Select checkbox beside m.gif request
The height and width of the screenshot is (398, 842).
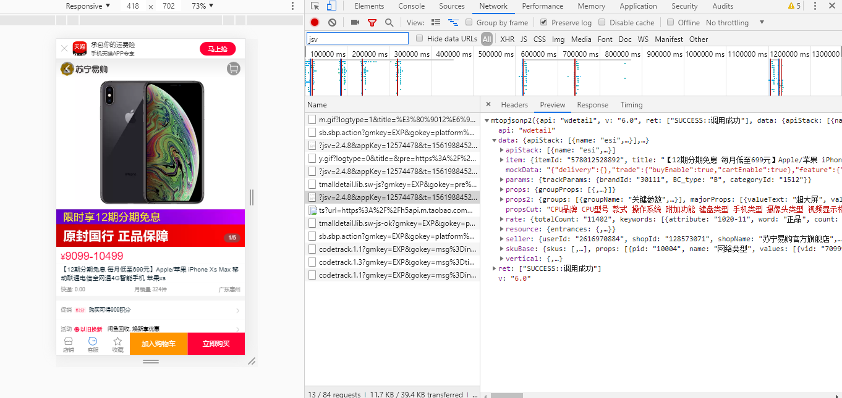[313, 119]
